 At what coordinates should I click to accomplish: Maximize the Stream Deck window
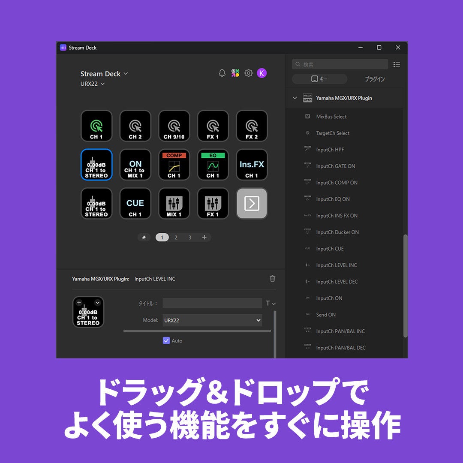379,48
